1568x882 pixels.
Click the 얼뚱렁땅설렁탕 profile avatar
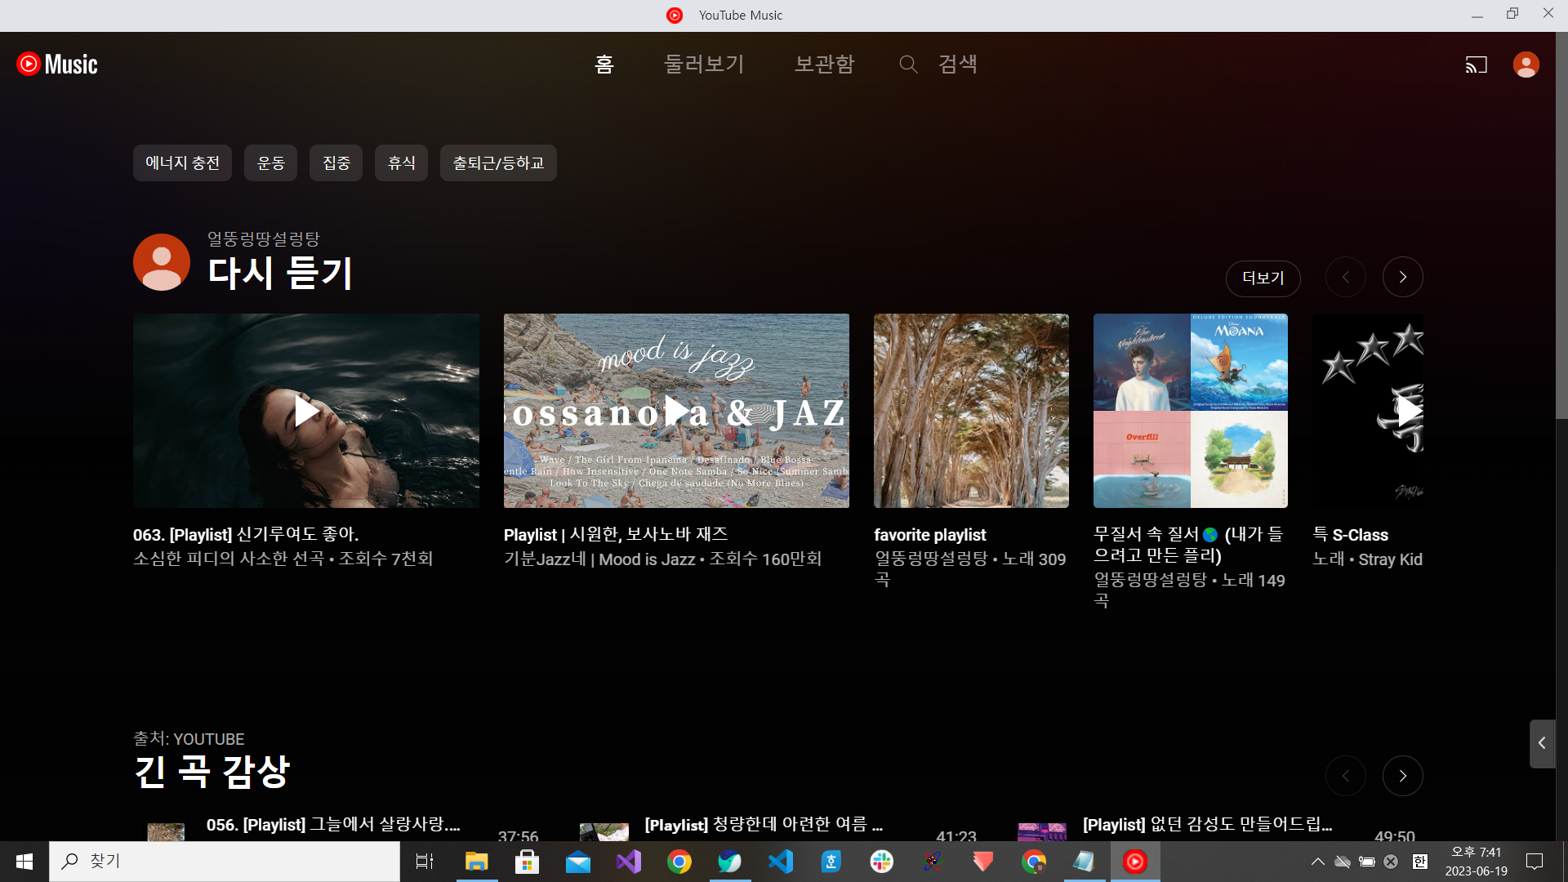click(x=162, y=262)
